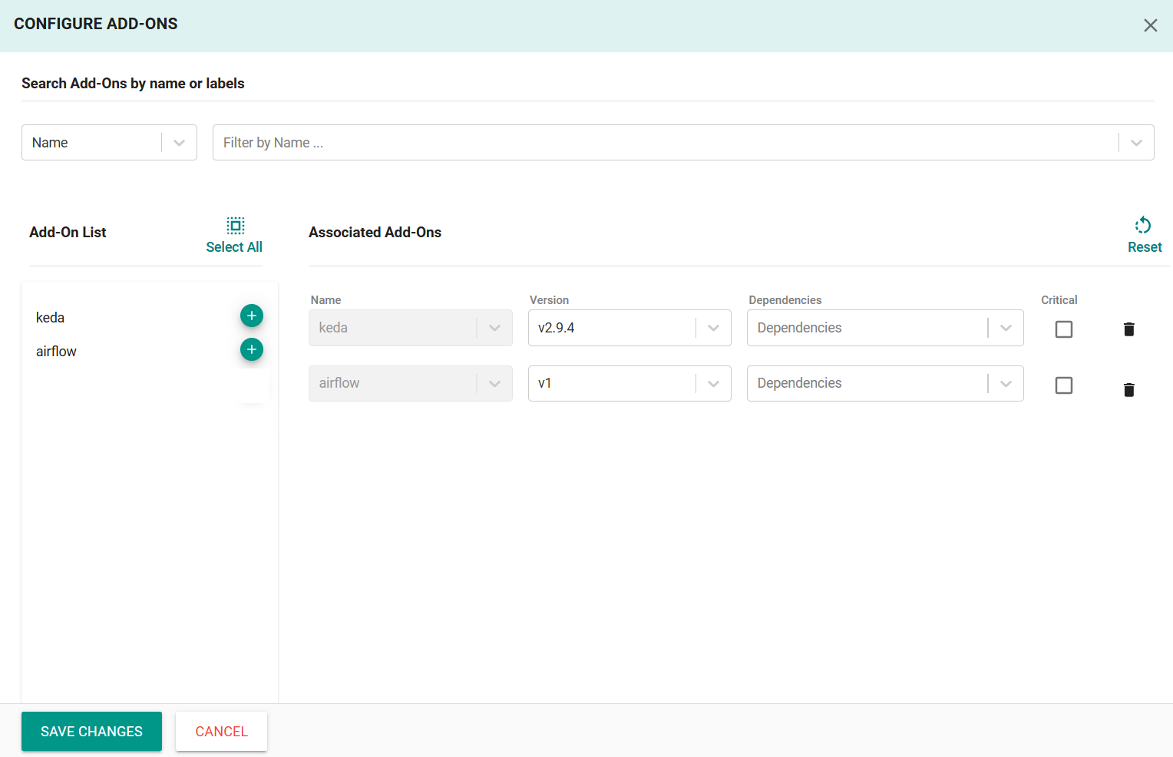
Task: Click the Add-On List heading
Action: tap(68, 233)
